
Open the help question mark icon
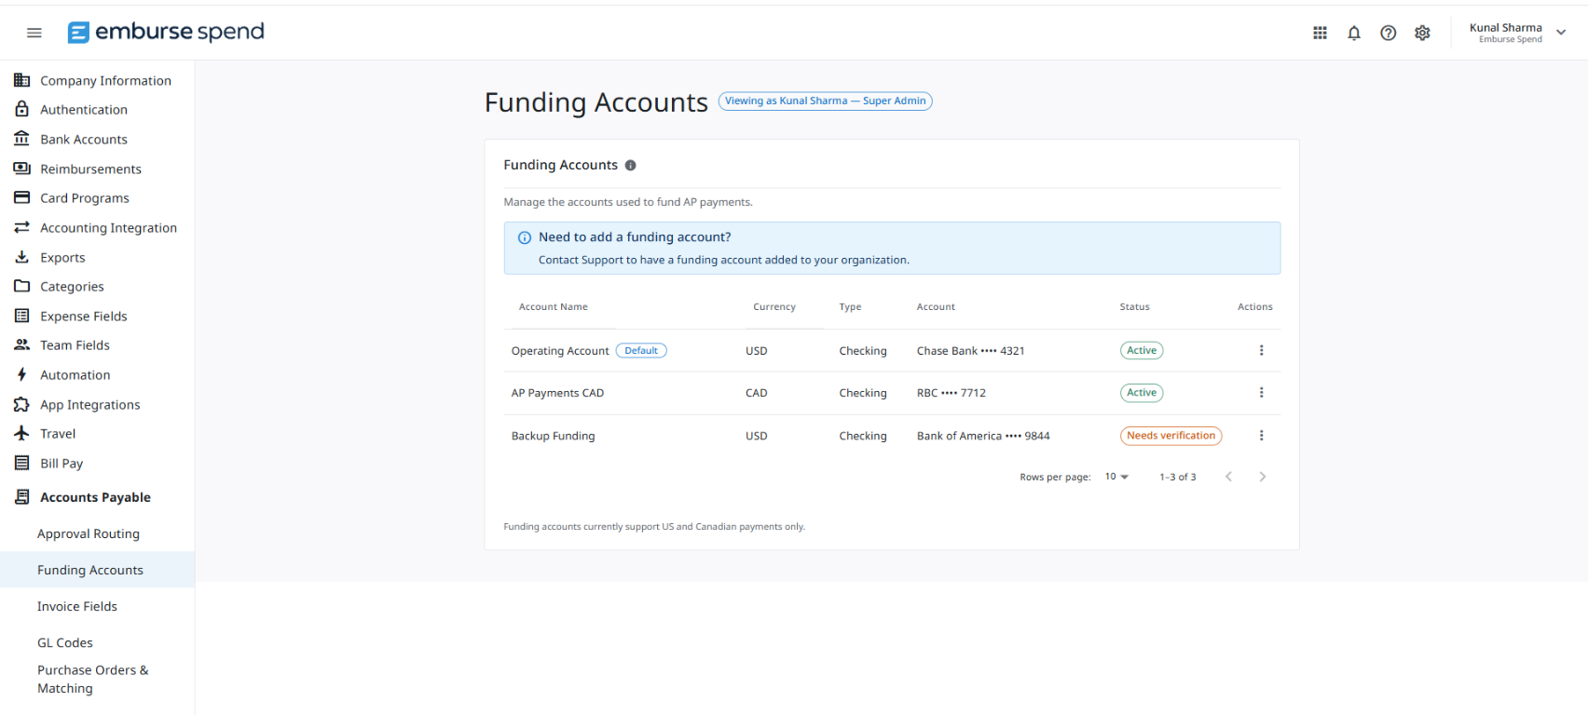point(1389,33)
